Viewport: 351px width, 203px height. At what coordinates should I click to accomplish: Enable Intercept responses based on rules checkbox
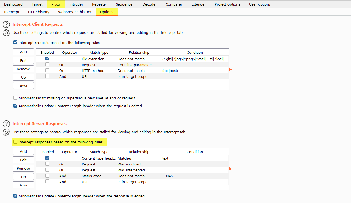(x=15, y=142)
